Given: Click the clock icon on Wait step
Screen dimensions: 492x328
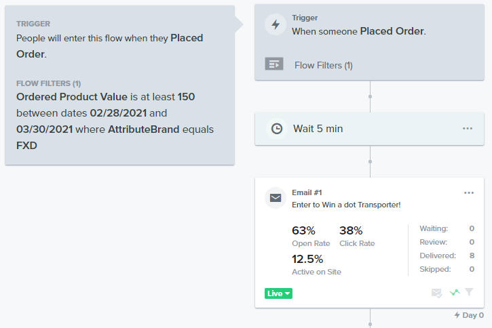Looking at the screenshot, I should click(x=276, y=129).
